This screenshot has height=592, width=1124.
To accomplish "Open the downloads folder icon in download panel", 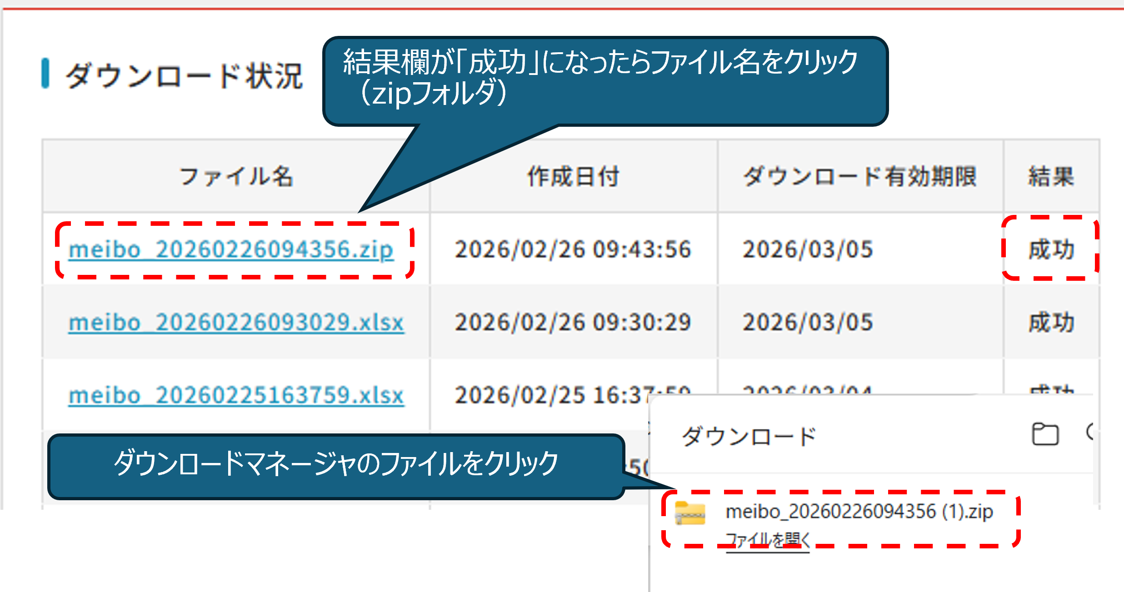I will click(x=1045, y=434).
